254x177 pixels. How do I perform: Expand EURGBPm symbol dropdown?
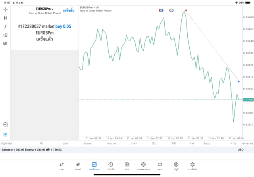click(x=45, y=9)
